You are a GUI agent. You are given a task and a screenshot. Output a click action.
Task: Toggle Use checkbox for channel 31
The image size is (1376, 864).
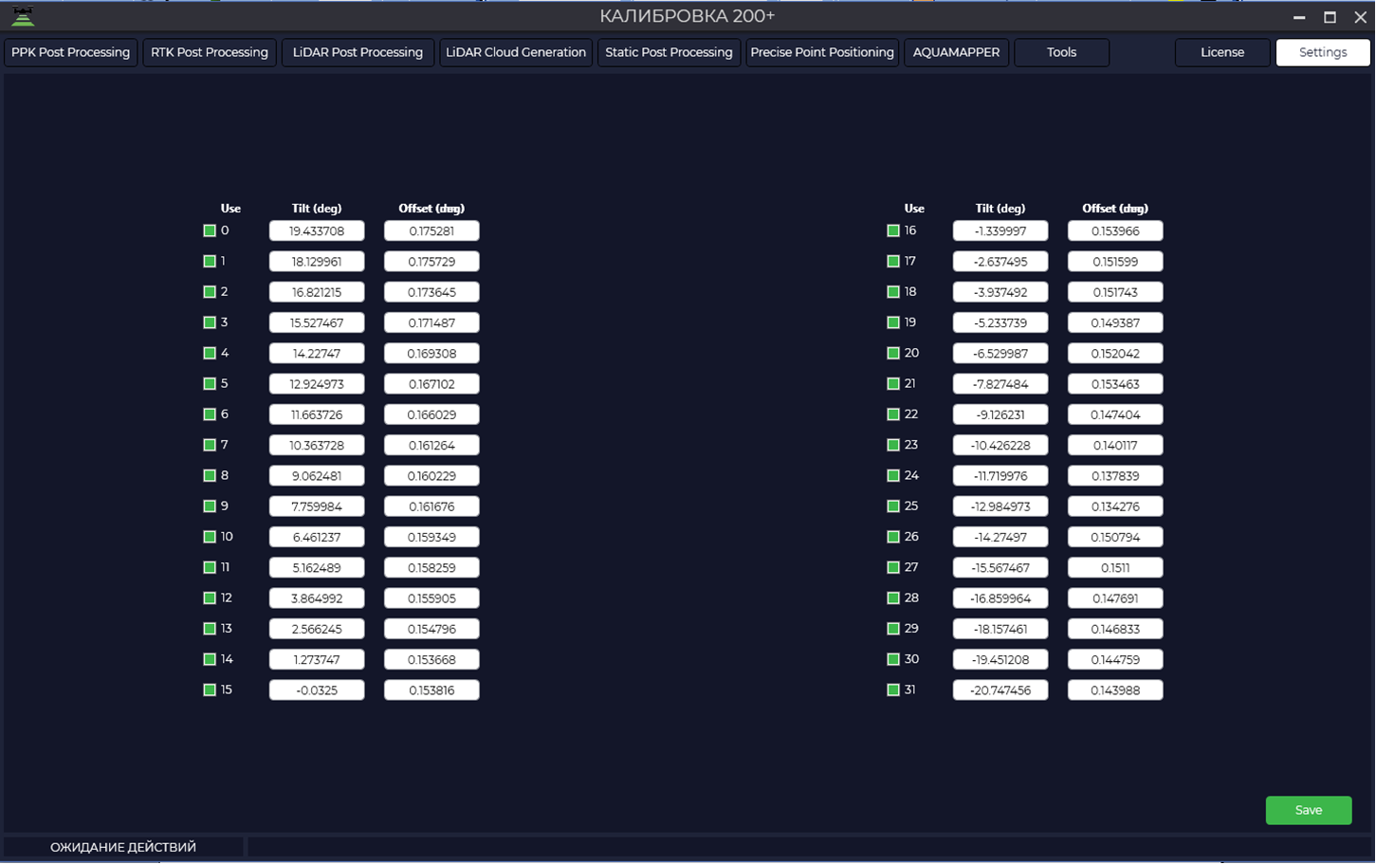tap(893, 690)
